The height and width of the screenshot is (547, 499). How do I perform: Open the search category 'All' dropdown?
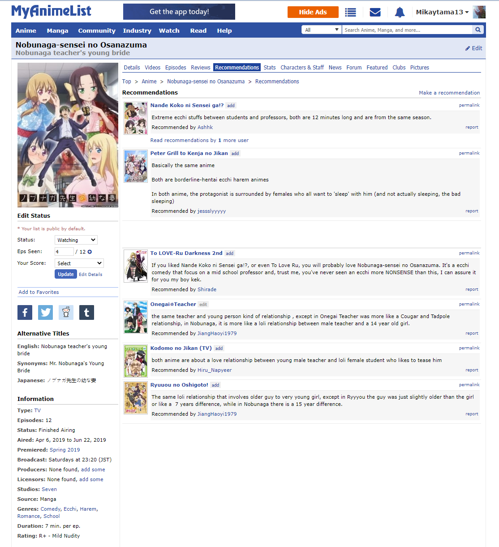tap(322, 30)
